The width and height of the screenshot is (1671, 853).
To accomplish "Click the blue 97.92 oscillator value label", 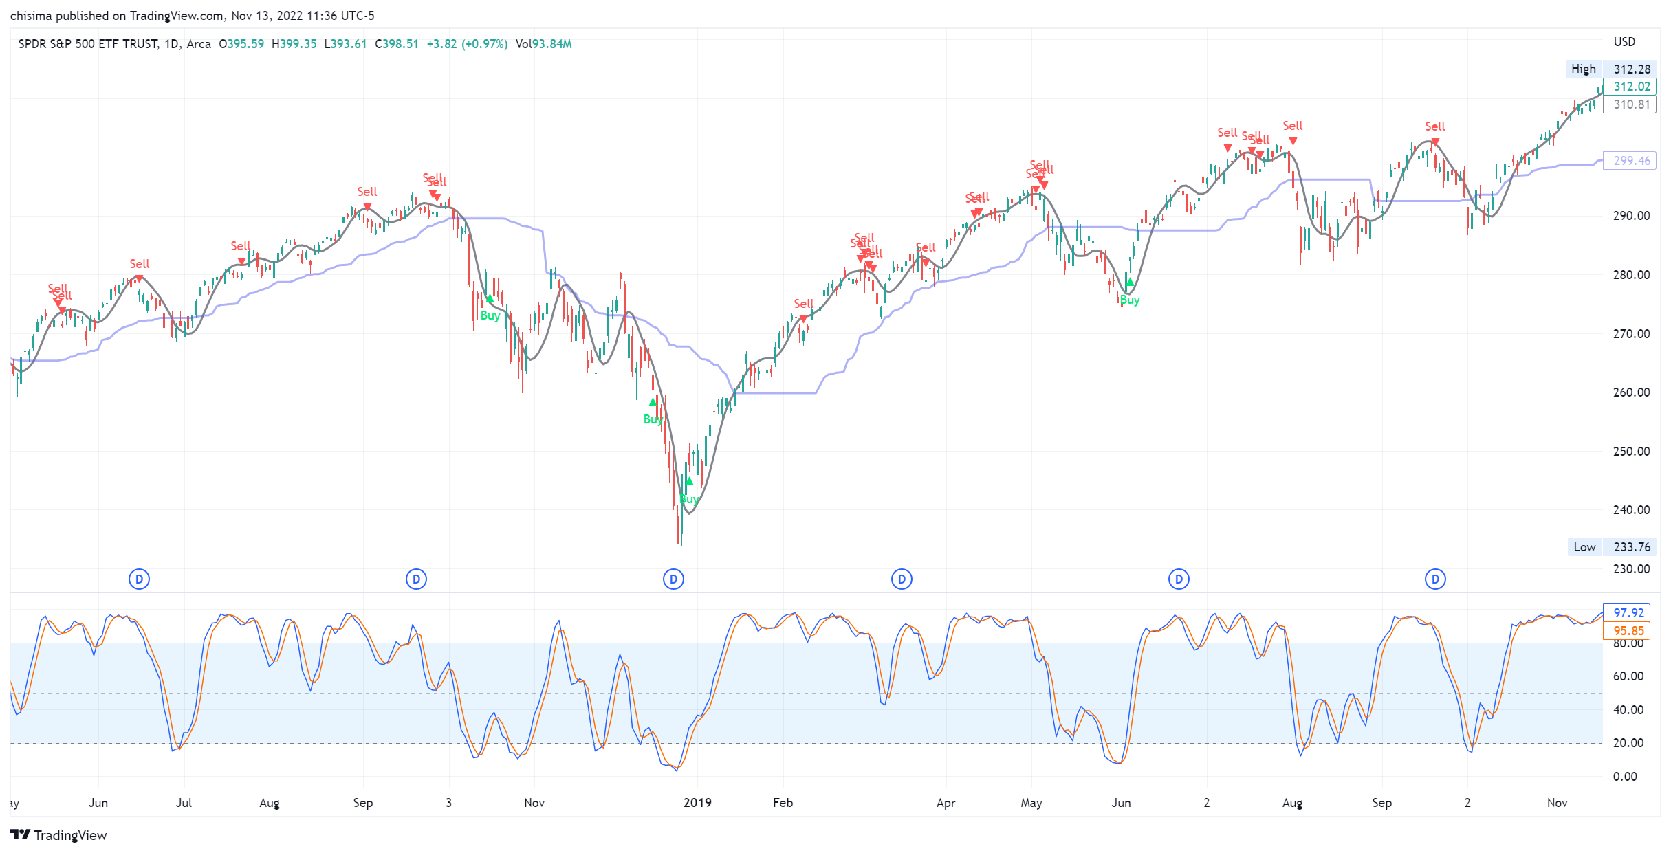I will [1628, 612].
